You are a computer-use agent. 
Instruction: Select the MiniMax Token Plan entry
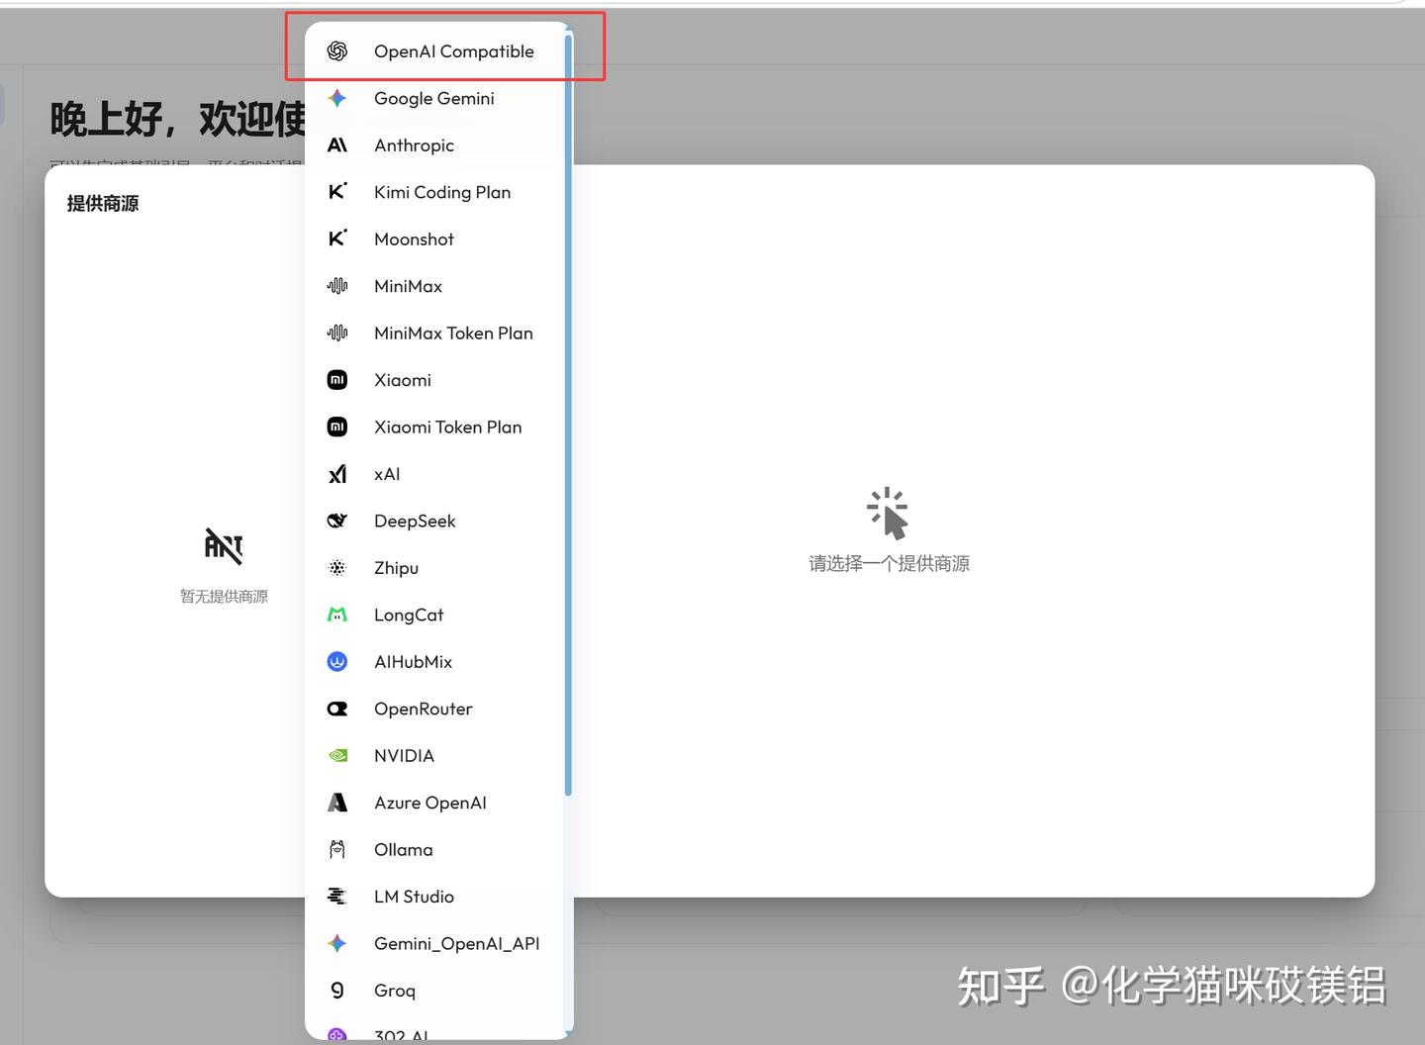[434, 333]
